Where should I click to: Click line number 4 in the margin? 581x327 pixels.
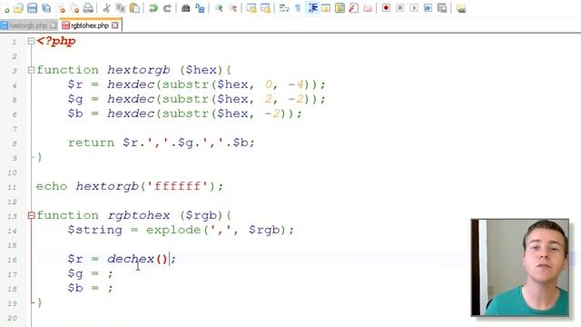(x=15, y=85)
